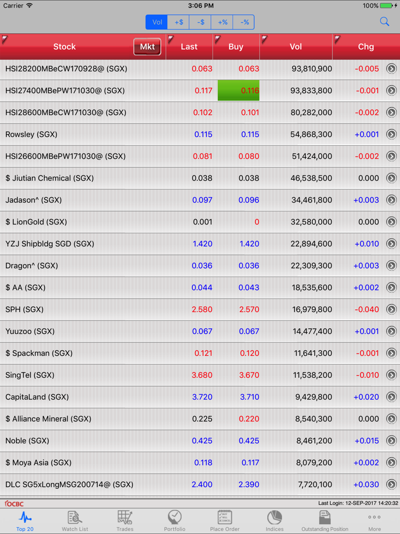
Task: Open details arrow for SPH row
Action: point(391,309)
